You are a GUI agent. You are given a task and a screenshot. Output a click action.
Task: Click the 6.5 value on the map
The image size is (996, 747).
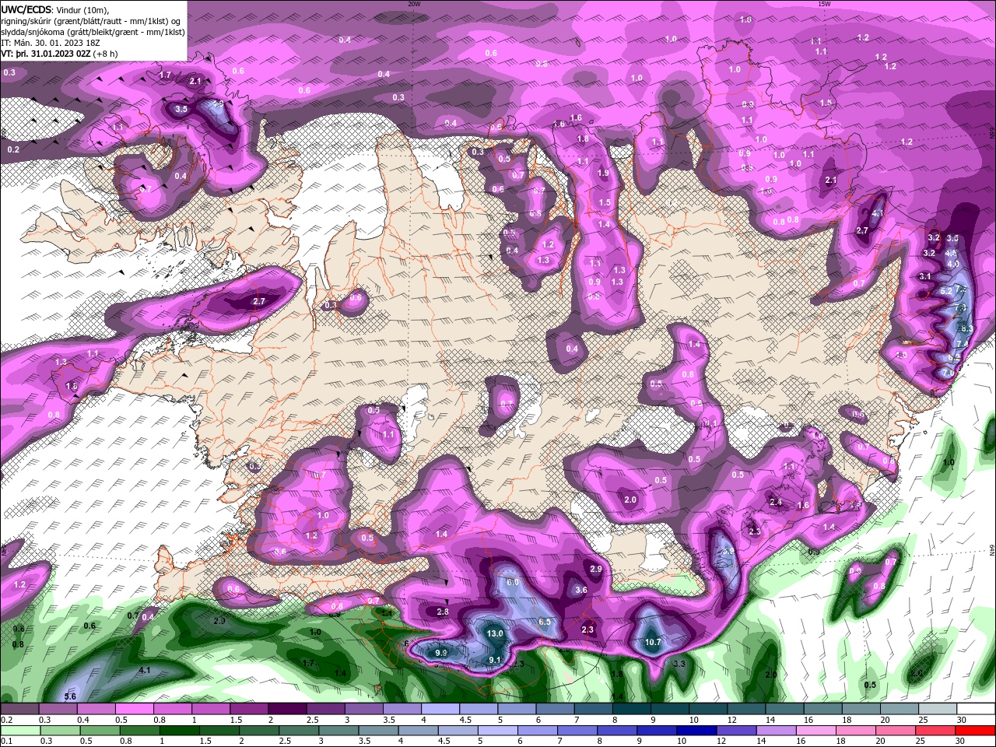545,622
